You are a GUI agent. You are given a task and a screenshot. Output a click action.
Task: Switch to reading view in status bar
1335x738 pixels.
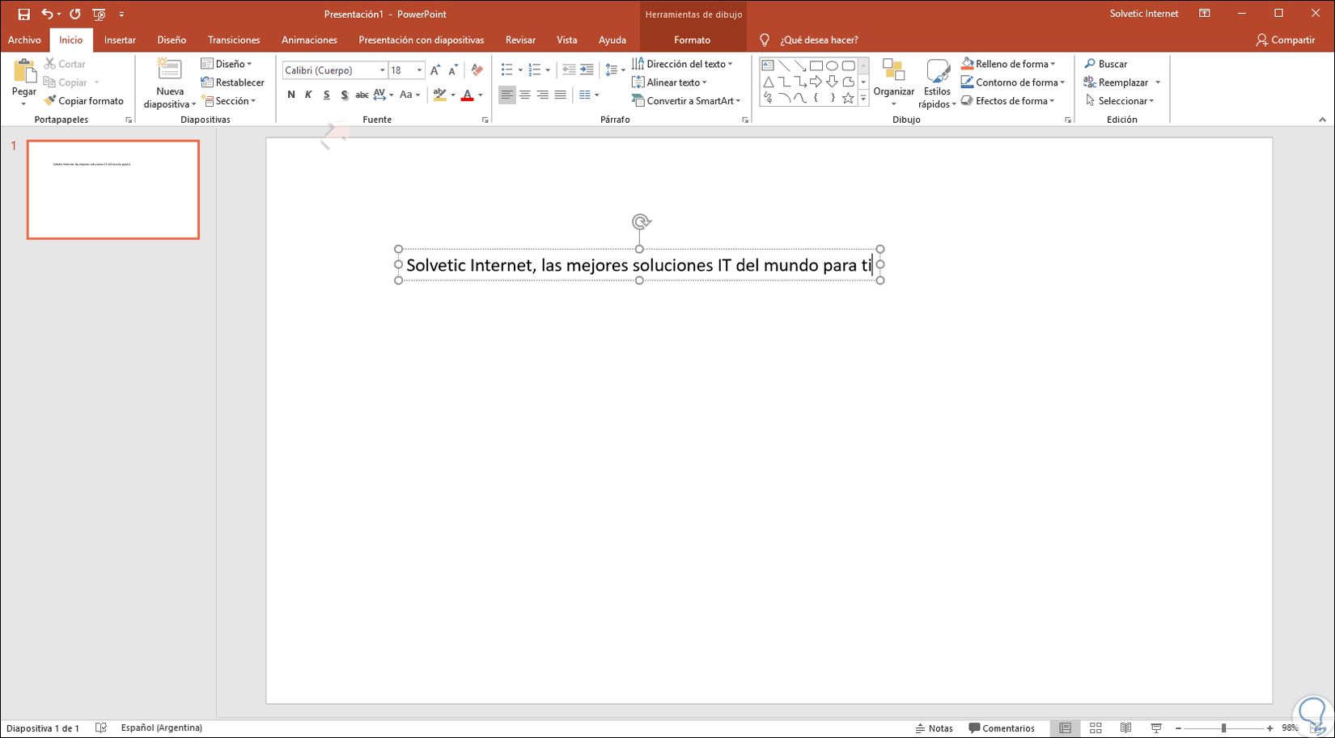(1125, 728)
